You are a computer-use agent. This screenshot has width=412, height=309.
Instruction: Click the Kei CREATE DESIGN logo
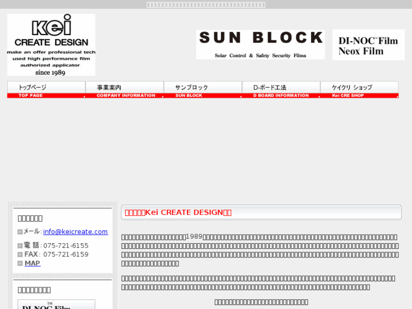(51, 45)
